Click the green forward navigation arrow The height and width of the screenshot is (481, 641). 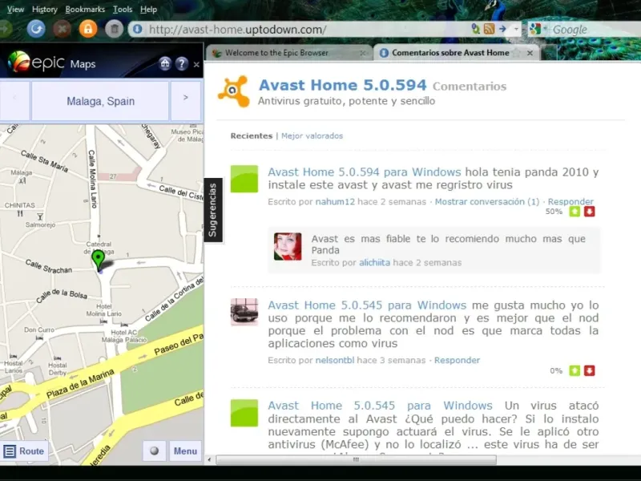pos(5,29)
